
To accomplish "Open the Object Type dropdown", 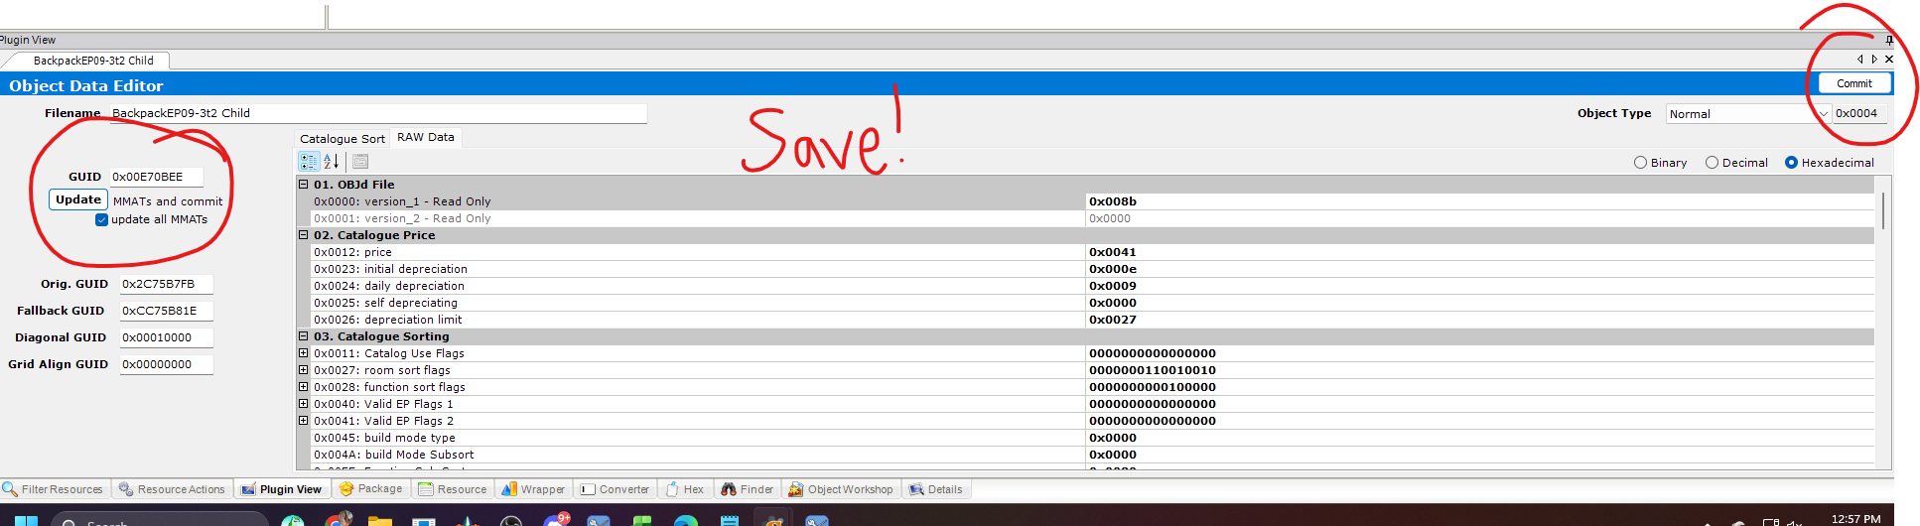I will (1748, 114).
